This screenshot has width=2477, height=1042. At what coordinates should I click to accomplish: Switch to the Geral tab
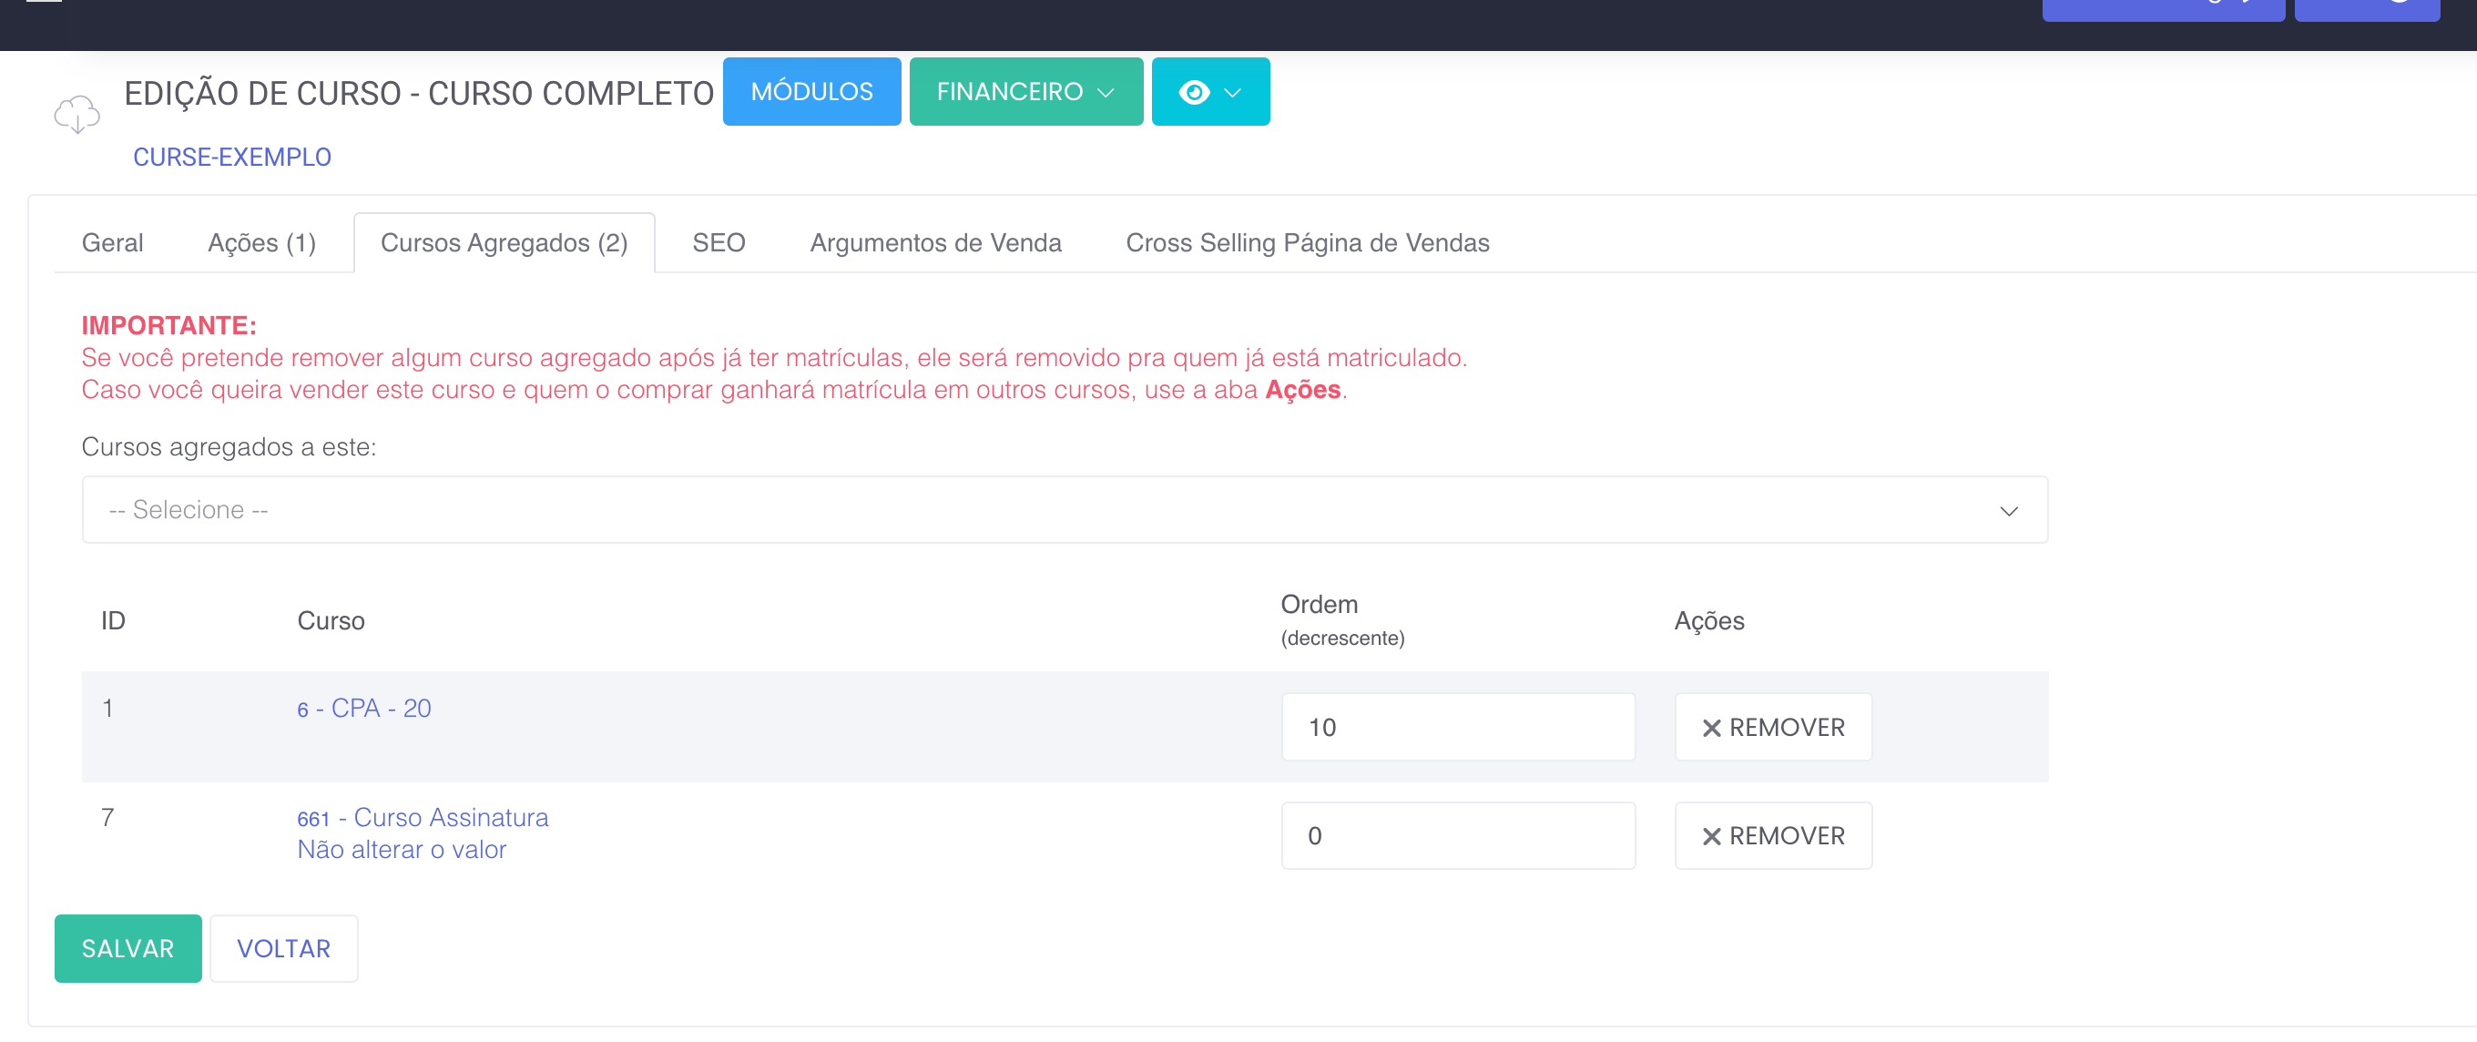[x=113, y=243]
